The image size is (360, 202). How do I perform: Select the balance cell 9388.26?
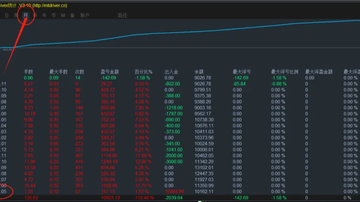(x=202, y=101)
